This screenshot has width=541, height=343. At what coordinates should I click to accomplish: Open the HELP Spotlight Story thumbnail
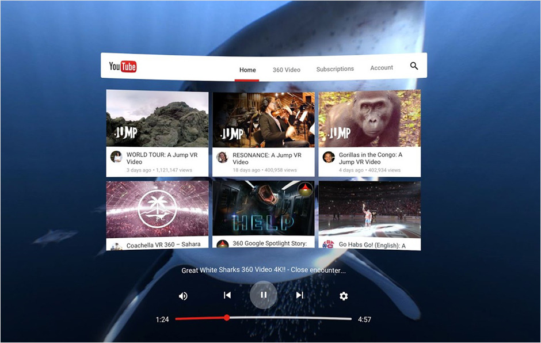click(x=264, y=208)
